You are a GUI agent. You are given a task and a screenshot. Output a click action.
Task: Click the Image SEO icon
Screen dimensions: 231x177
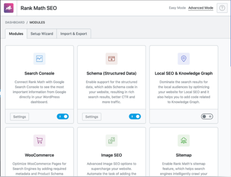tap(111, 140)
